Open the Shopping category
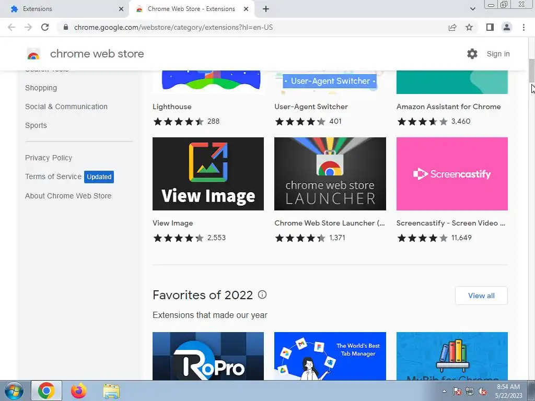 coord(41,88)
